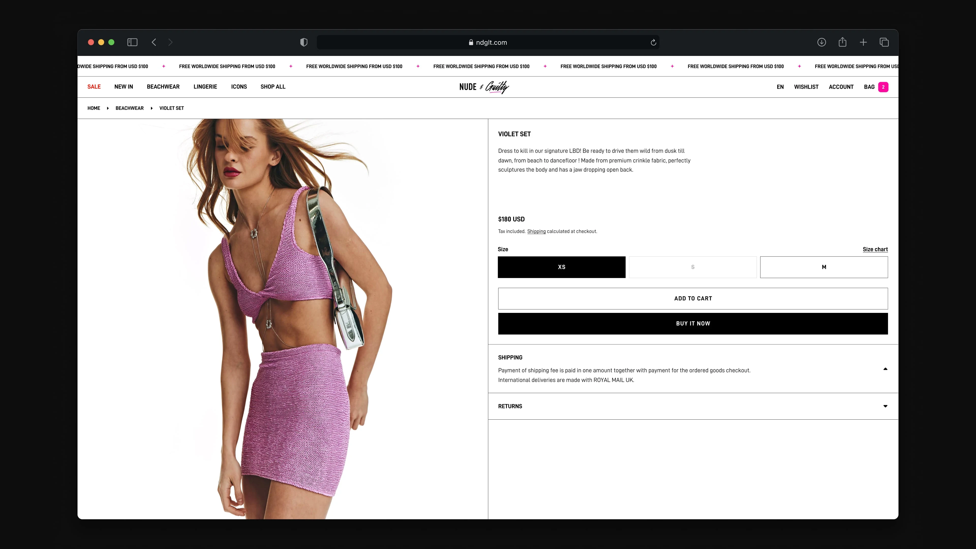
Task: Click the ndglt.com address bar
Action: coord(488,42)
